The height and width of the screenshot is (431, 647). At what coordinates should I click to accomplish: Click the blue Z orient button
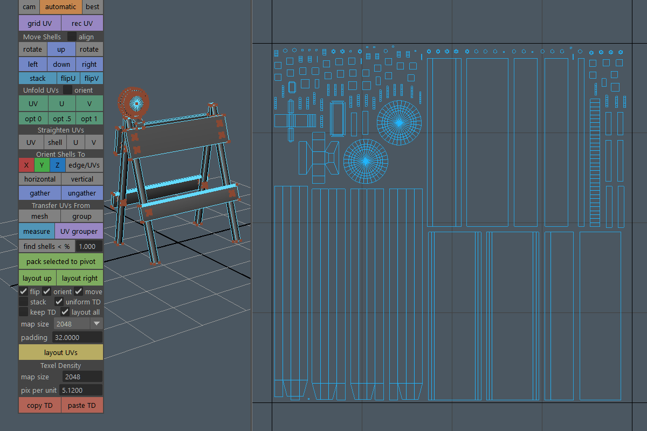point(58,165)
